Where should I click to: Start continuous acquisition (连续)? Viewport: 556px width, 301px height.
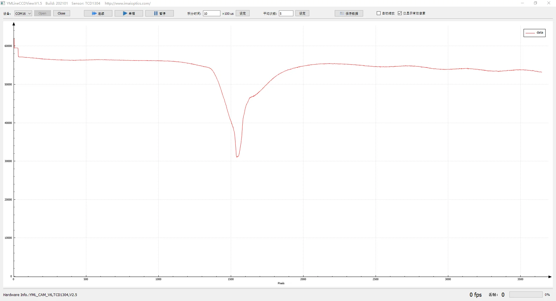[x=98, y=13]
